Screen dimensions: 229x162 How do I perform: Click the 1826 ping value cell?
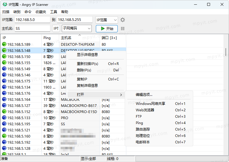[50, 63]
